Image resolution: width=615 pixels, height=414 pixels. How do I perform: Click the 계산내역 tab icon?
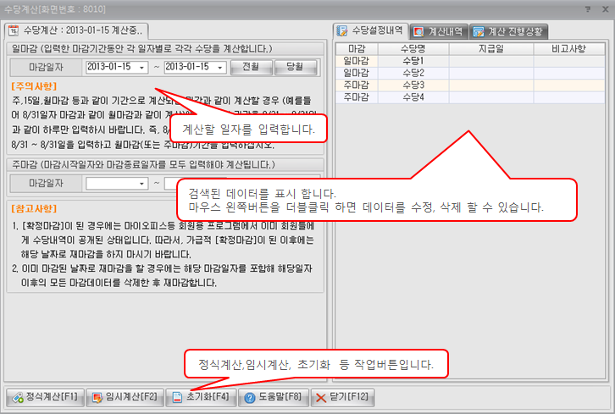tap(418, 32)
